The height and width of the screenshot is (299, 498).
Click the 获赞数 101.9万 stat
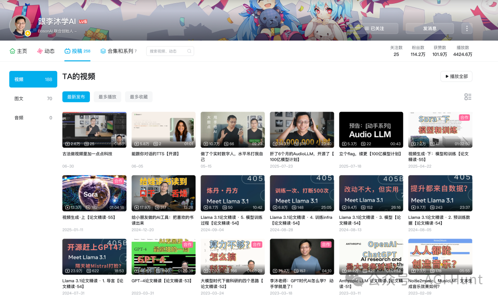point(439,51)
